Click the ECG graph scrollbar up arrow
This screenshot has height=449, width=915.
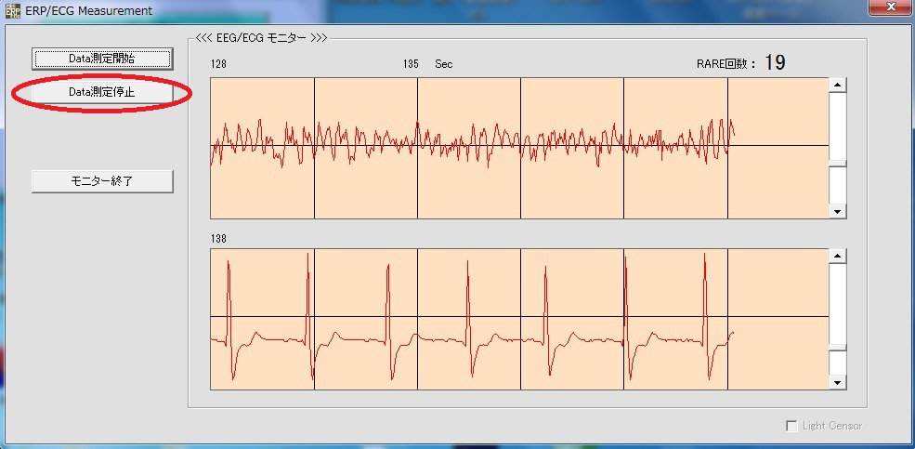point(838,257)
